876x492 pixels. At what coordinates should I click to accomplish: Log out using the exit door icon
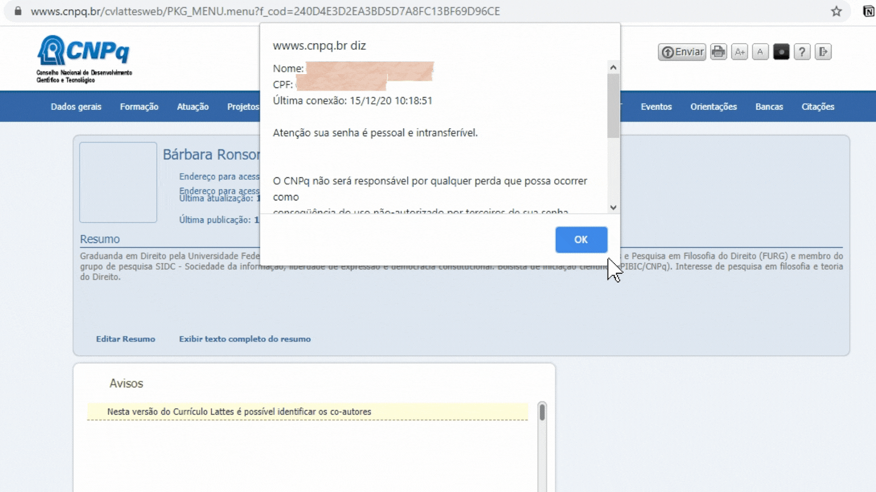(x=823, y=52)
